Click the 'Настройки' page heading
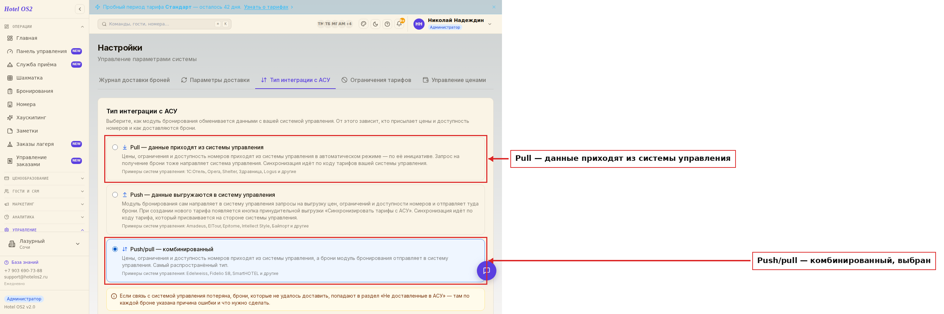 click(x=120, y=48)
